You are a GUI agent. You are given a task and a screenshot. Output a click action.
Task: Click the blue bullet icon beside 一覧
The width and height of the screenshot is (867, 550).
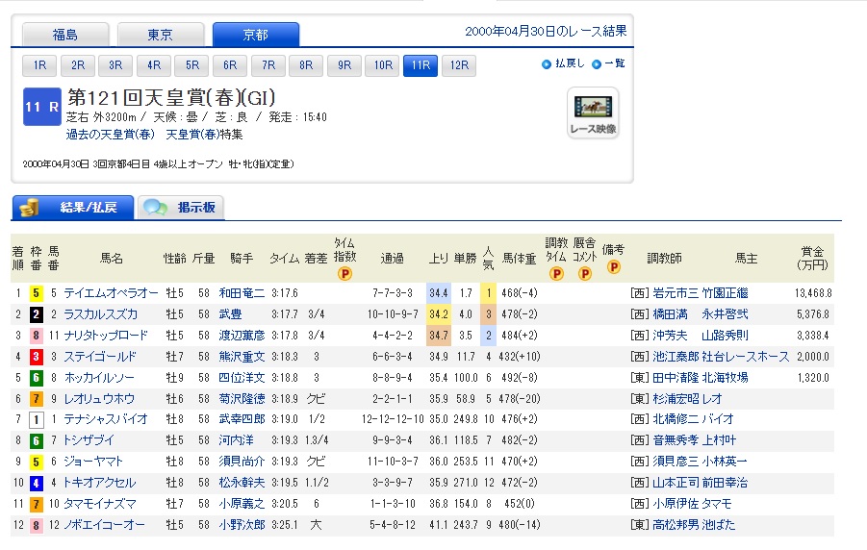pyautogui.click(x=597, y=64)
